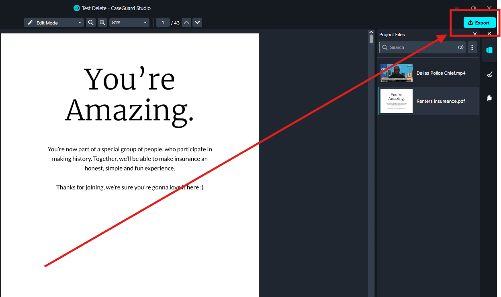Viewport: 501px width, 297px height.
Task: Click the page number input field
Action: (x=163, y=23)
